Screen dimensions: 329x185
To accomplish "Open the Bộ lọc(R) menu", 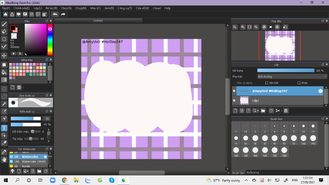I will tap(51, 8).
